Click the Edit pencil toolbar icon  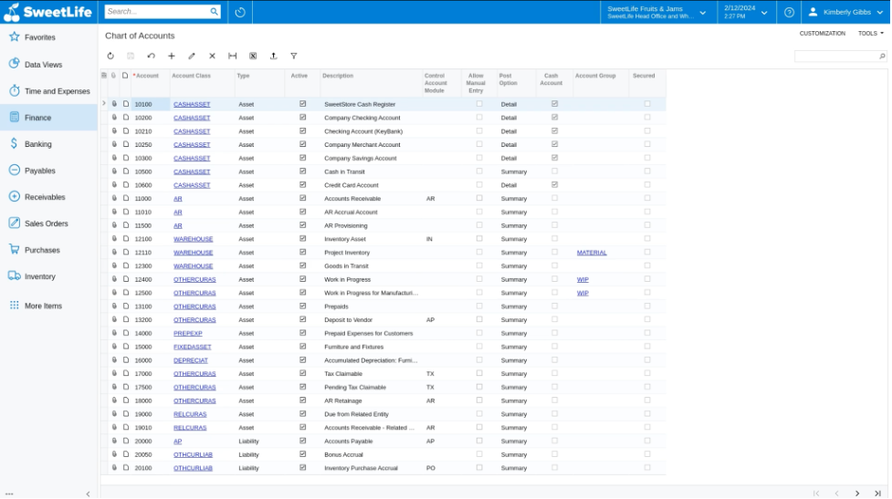click(192, 56)
